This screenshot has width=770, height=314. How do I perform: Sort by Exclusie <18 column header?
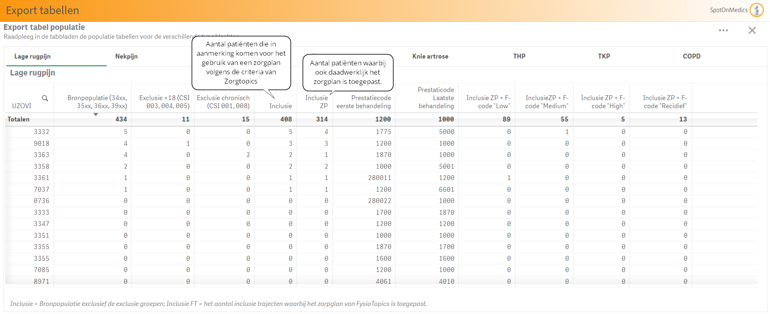164,102
